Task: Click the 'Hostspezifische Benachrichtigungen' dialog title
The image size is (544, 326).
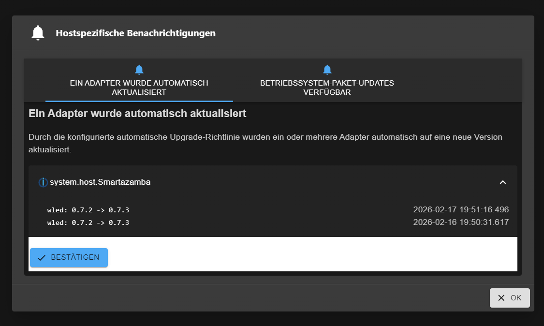Action: pyautogui.click(x=135, y=33)
